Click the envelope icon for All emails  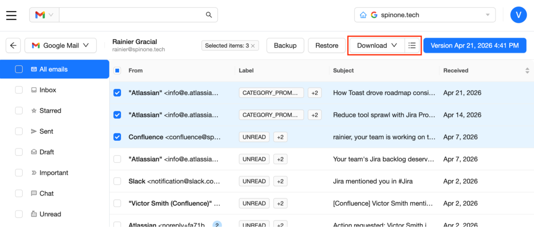(x=34, y=69)
